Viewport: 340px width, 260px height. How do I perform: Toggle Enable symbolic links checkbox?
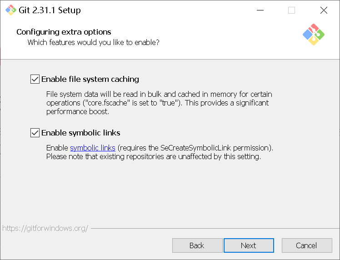coord(35,133)
